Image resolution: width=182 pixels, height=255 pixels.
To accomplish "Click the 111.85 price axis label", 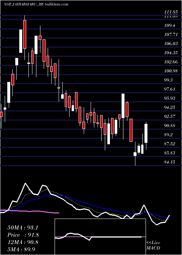I will pos(171,12).
